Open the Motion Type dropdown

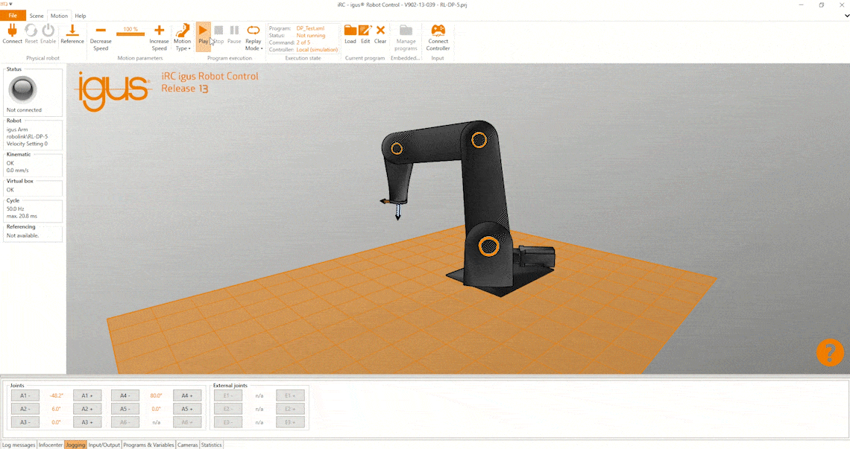pyautogui.click(x=182, y=37)
